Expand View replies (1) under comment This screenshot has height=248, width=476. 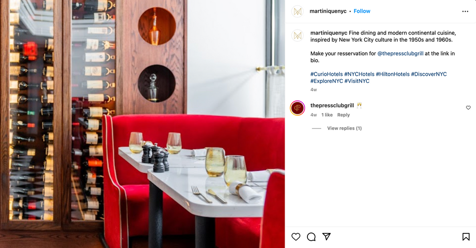click(x=344, y=128)
